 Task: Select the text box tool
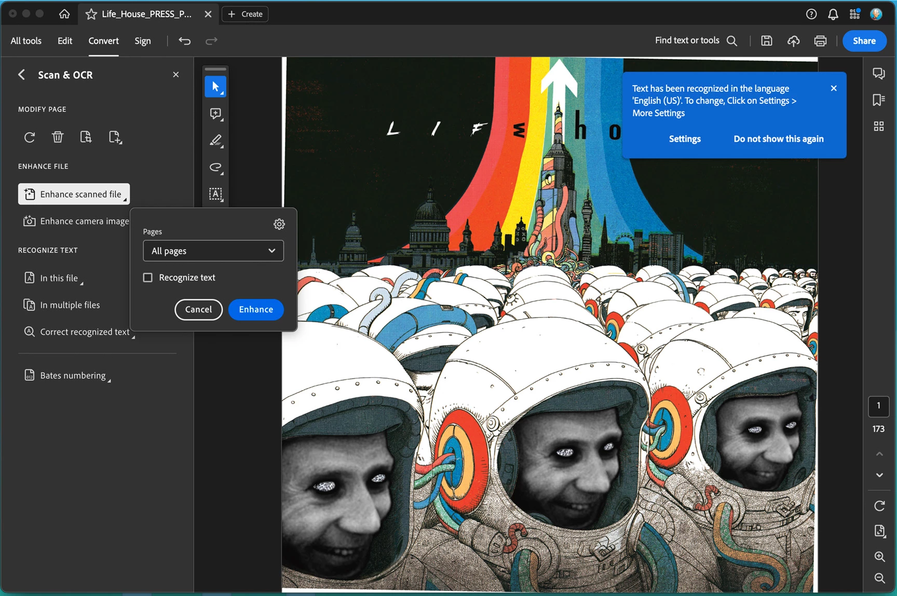215,195
